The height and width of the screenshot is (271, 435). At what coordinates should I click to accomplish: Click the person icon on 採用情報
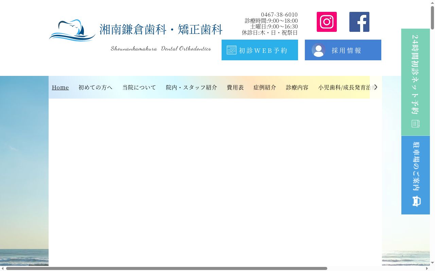[x=318, y=50]
